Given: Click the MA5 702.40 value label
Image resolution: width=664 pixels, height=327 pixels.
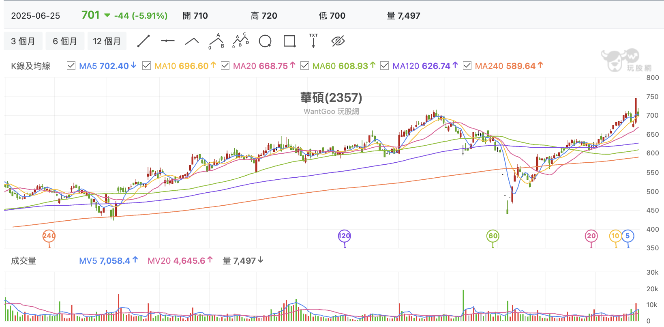Looking at the screenshot, I should (108, 66).
